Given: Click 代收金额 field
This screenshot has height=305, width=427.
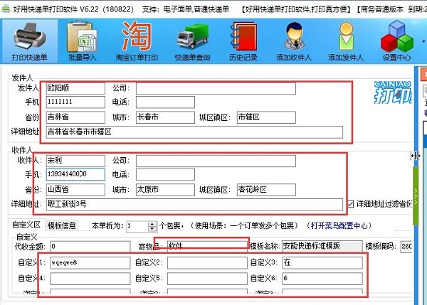Looking at the screenshot, I should (90, 247).
